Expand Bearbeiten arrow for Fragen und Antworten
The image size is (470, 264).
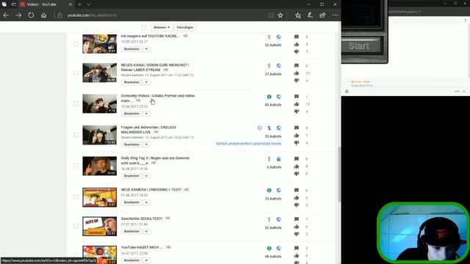click(146, 144)
